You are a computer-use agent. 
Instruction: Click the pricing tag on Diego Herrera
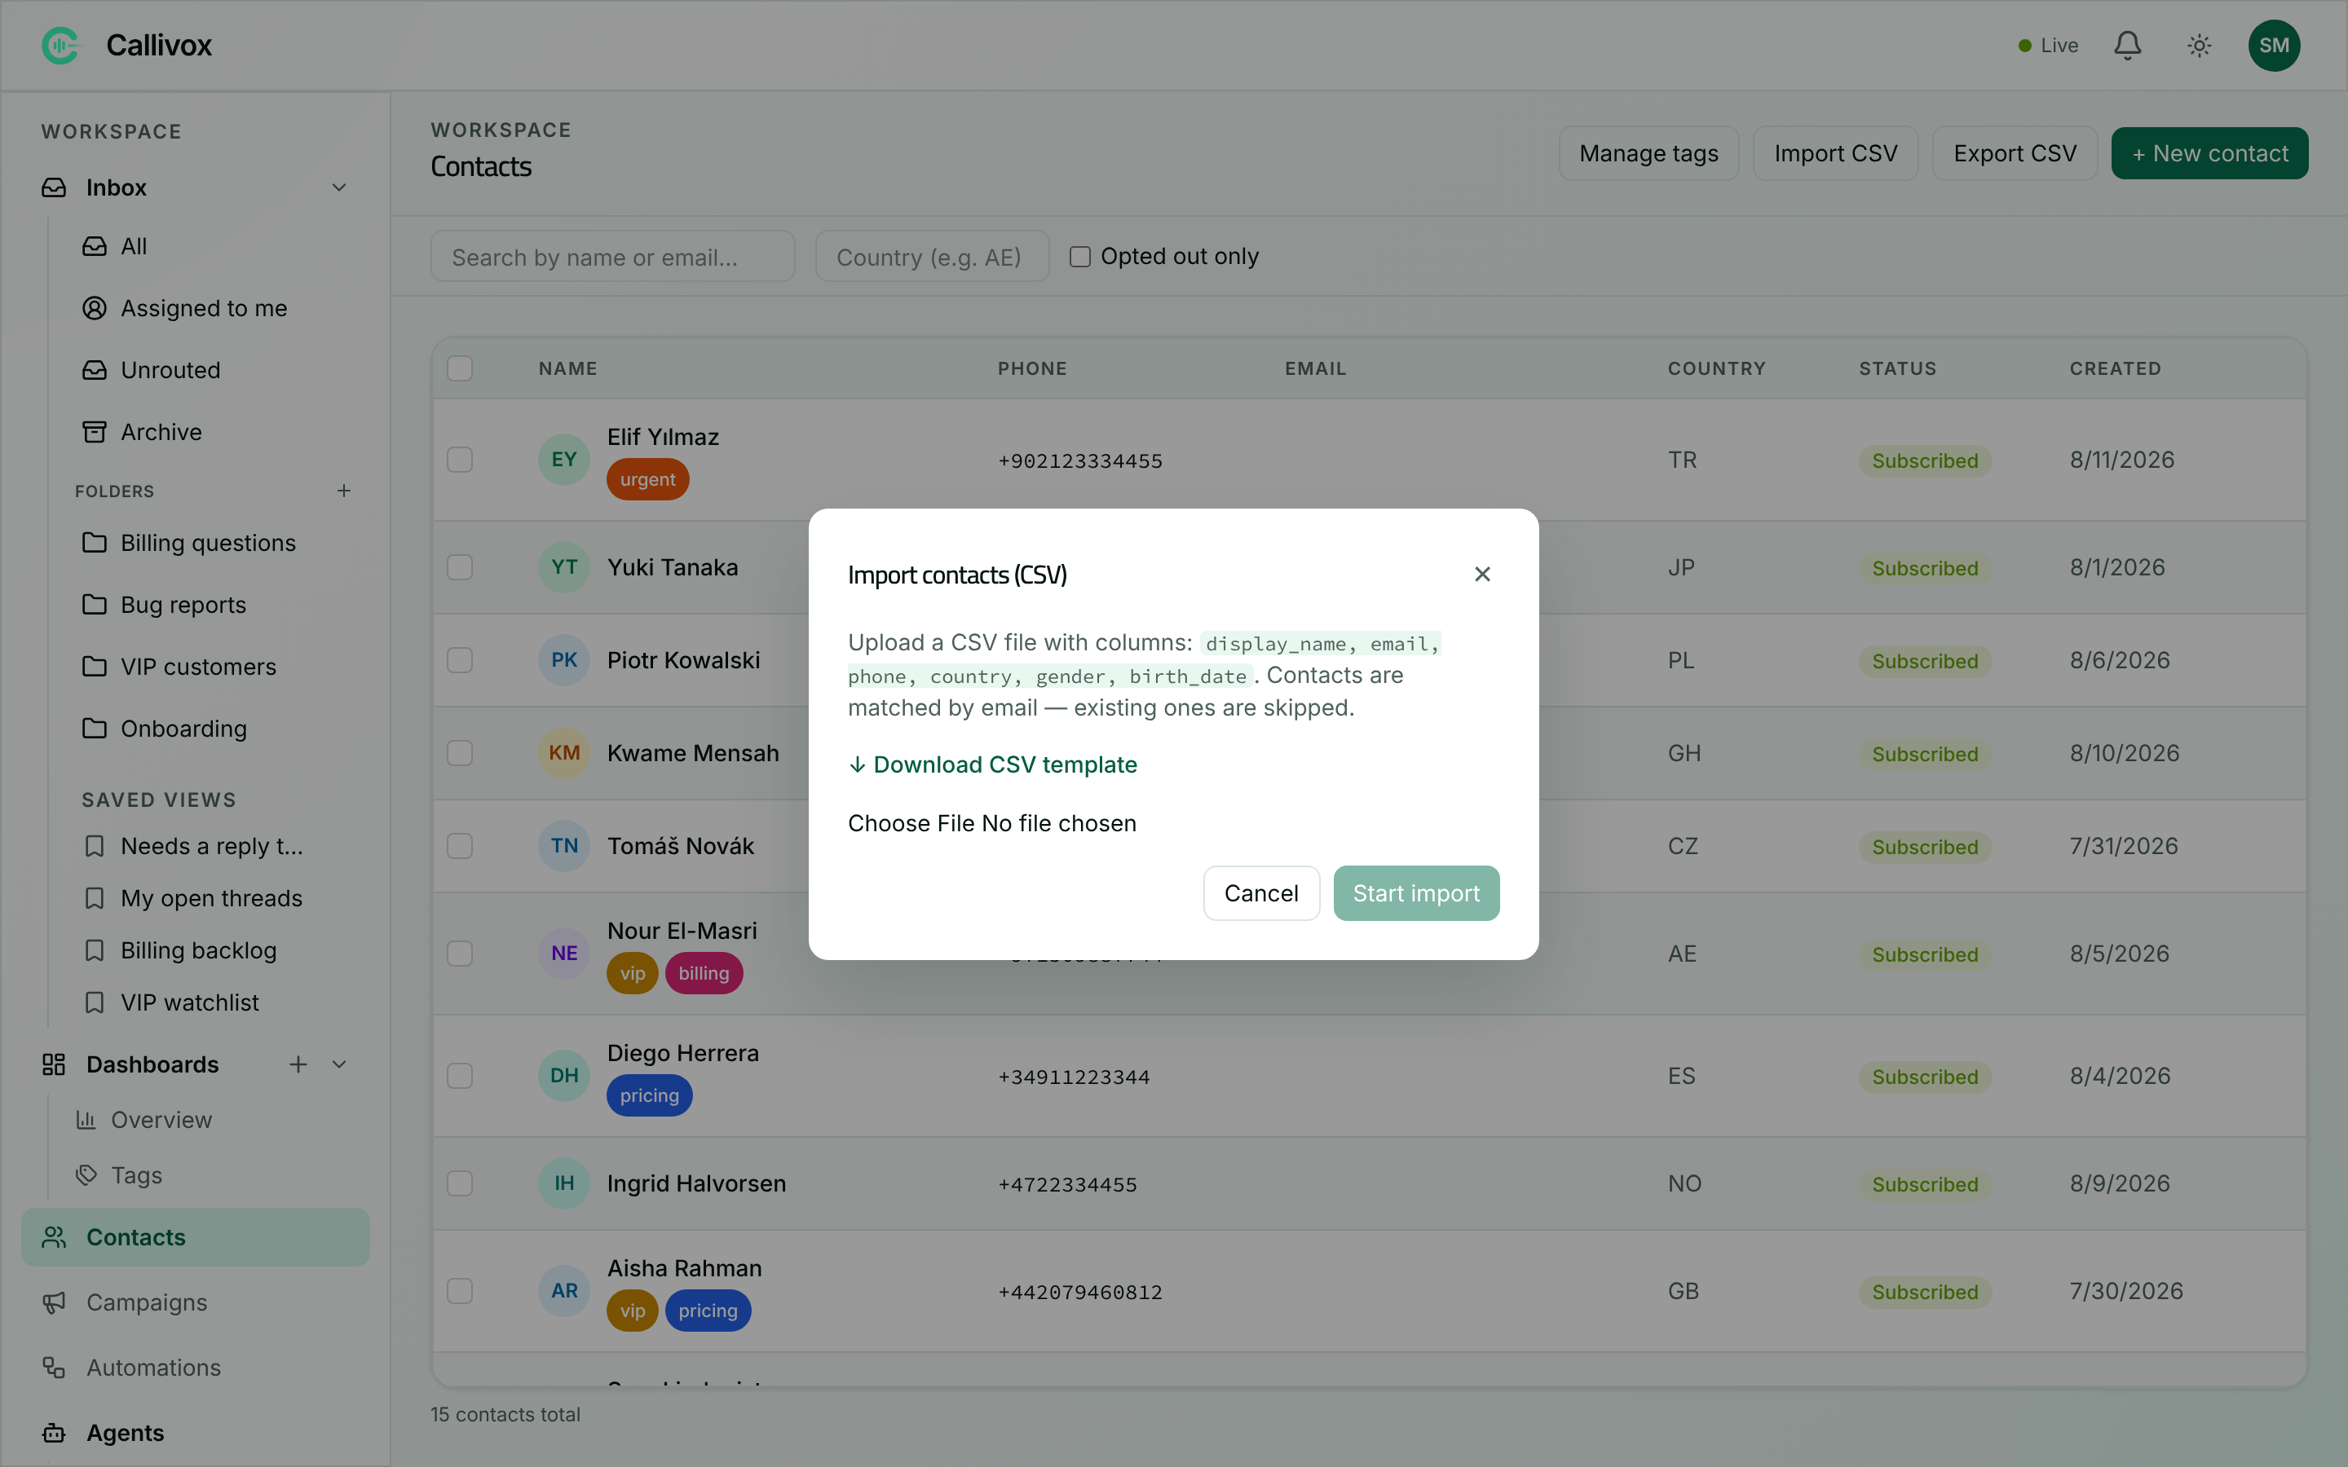point(649,1095)
